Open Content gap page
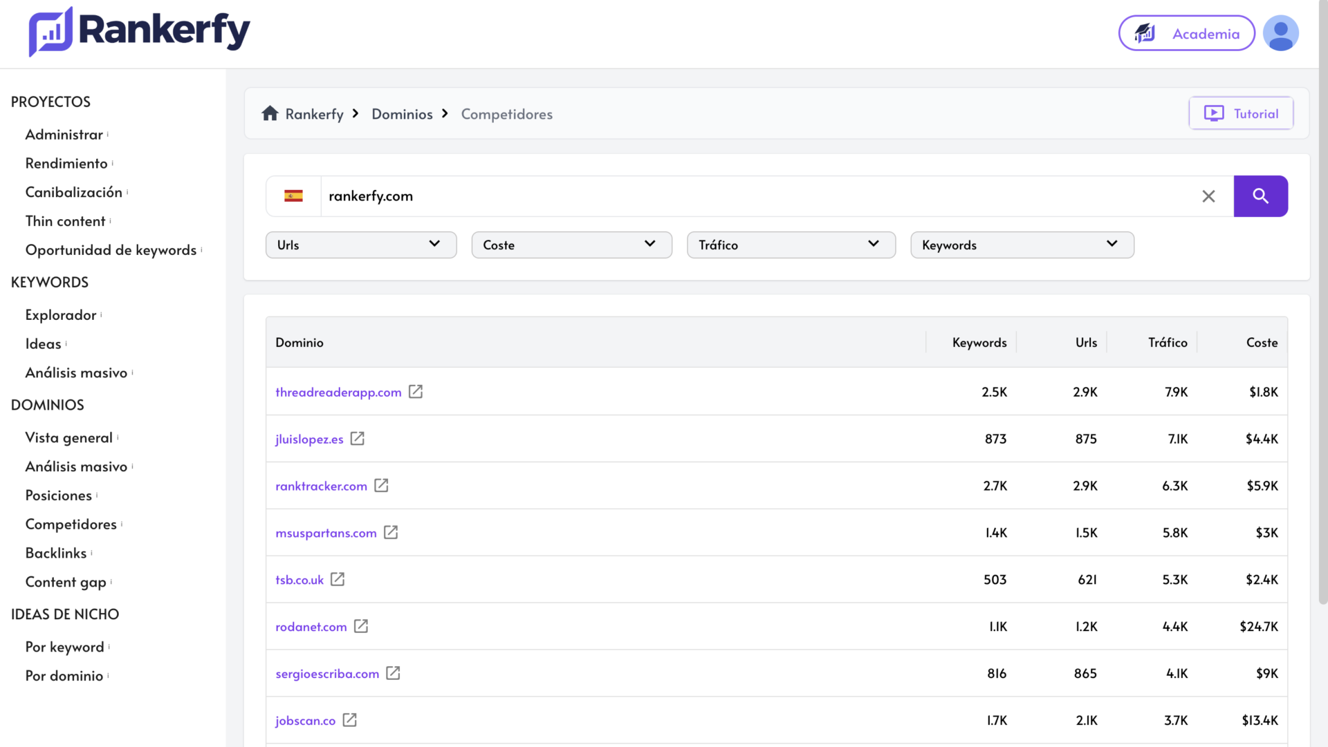1328x747 pixels. 66,583
